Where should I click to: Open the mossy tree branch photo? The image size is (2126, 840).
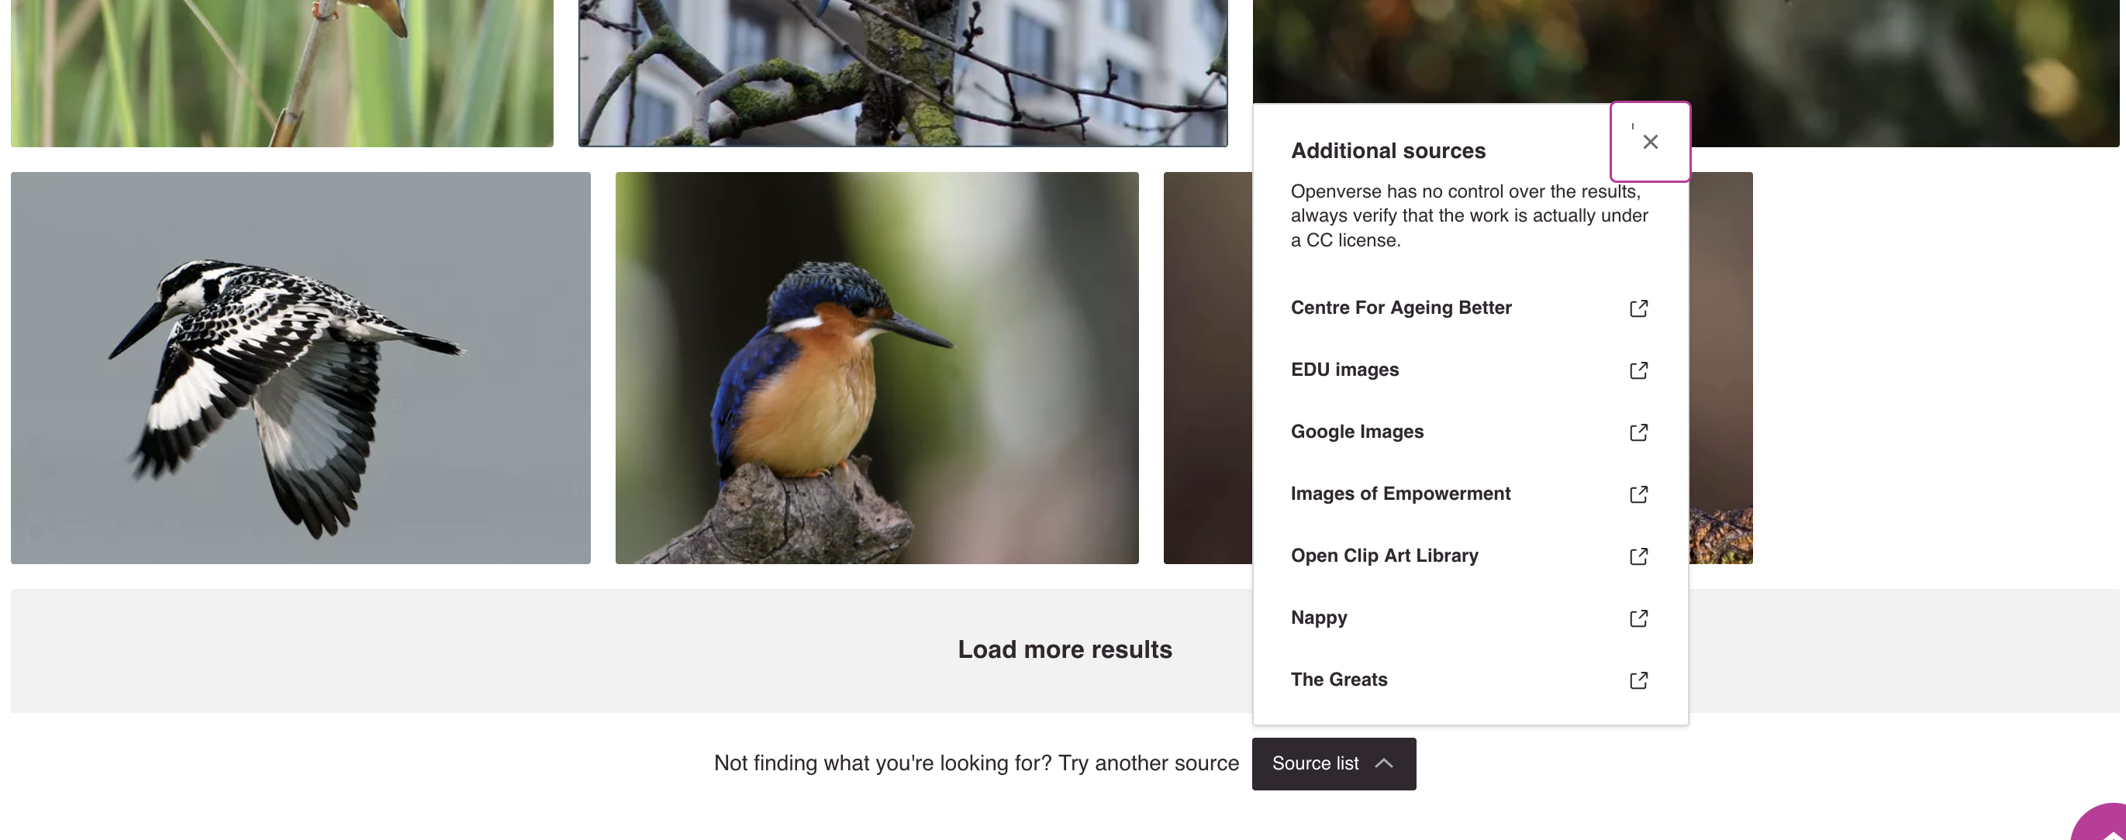903,73
